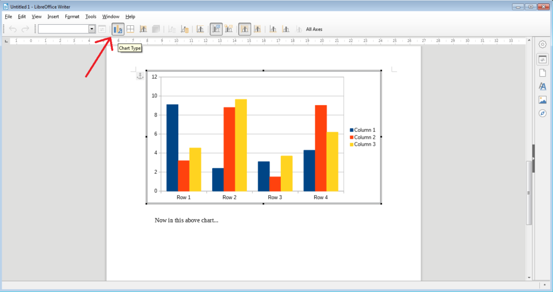553x292 pixels.
Task: Open the Format Selection dialog icon
Action: click(x=102, y=29)
